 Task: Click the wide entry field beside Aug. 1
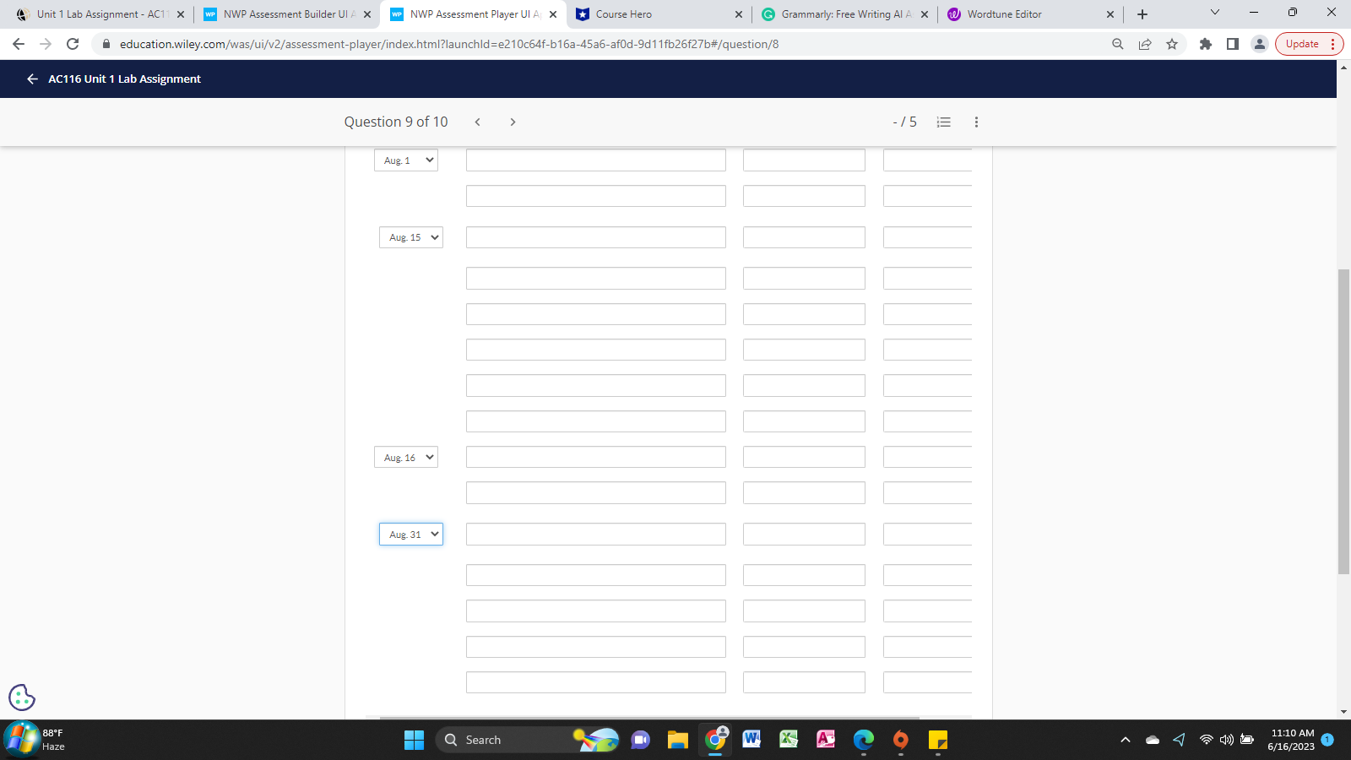point(596,160)
